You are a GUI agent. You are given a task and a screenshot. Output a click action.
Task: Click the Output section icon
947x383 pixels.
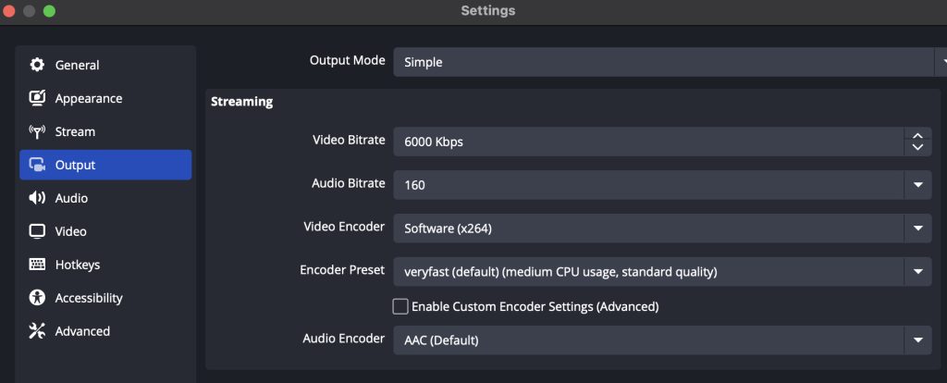[x=37, y=165]
